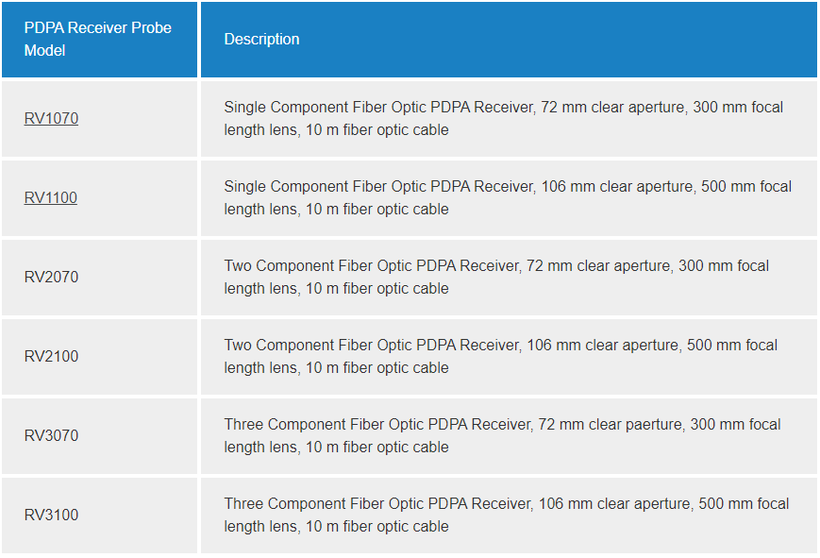The image size is (820, 558).
Task: Click "Two Component" in the RV2070 row
Action: (x=278, y=266)
